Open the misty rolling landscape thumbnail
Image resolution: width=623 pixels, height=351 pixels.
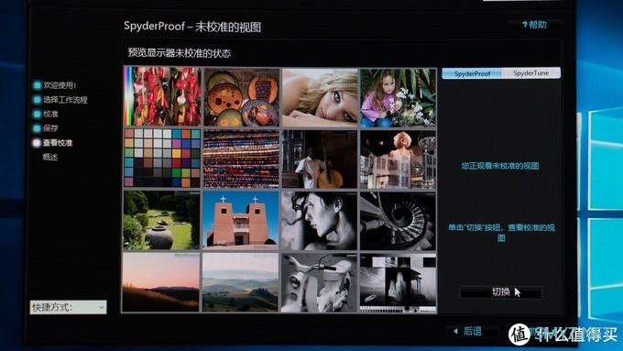click(x=240, y=282)
